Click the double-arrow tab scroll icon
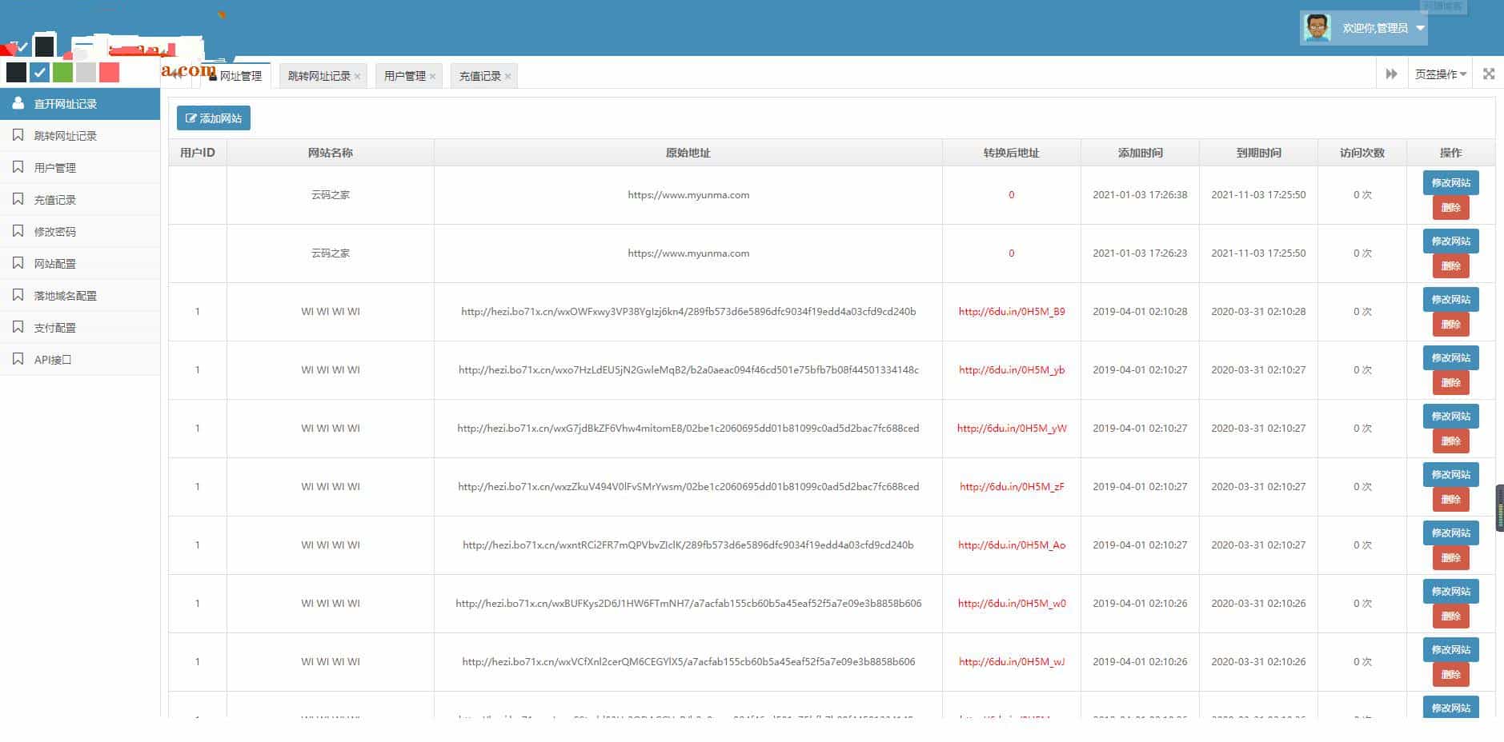Image resolution: width=1504 pixels, height=742 pixels. coord(1391,73)
